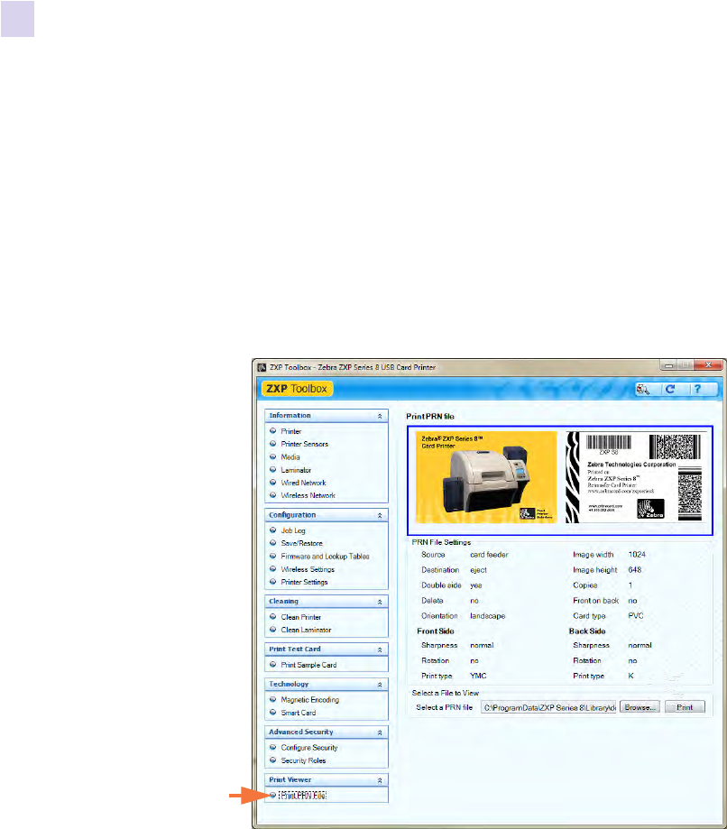
Task: Click the bullet icon next to Job Log
Action: tap(272, 530)
